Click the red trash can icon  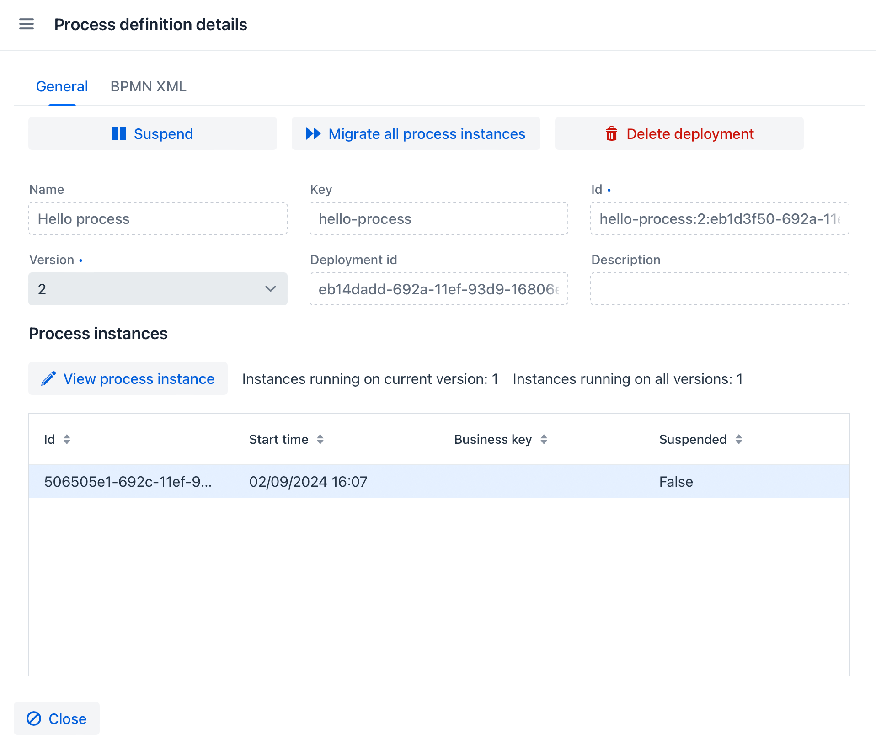611,134
